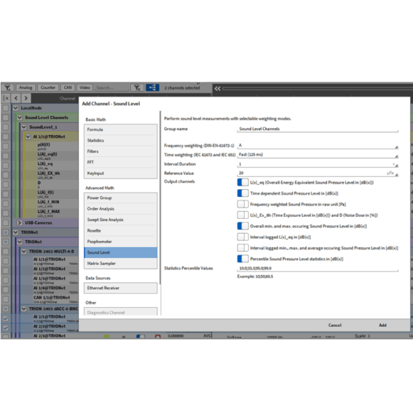Select Order Analysis in Advanced Math
Screen dimensions: 413x413
click(120, 209)
